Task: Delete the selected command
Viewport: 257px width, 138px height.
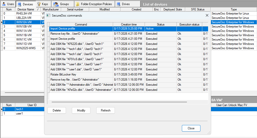Action: pos(57,110)
